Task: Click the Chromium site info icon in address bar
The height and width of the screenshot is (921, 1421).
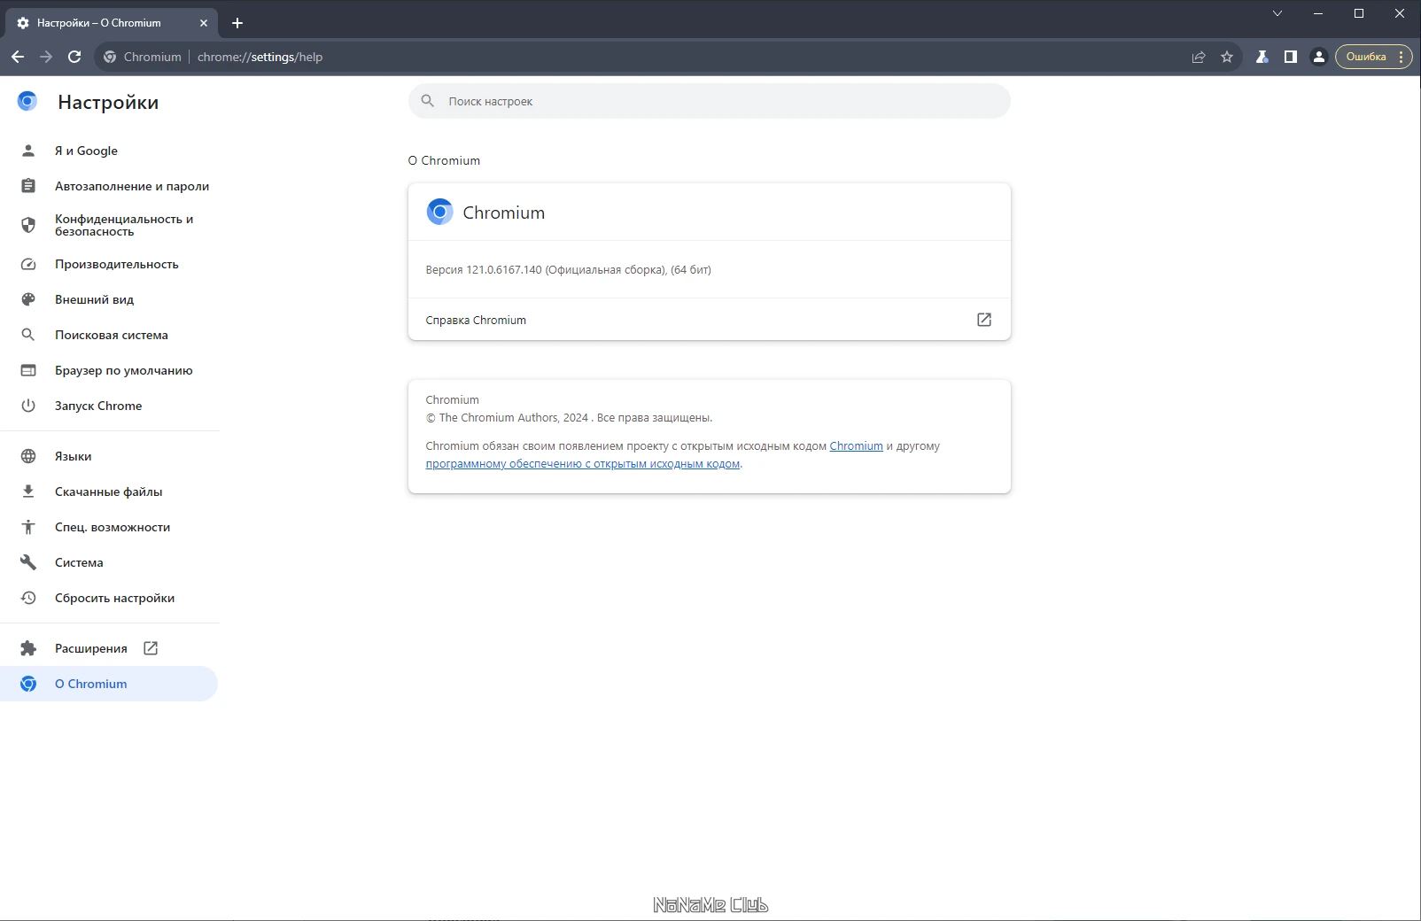Action: [x=110, y=57]
